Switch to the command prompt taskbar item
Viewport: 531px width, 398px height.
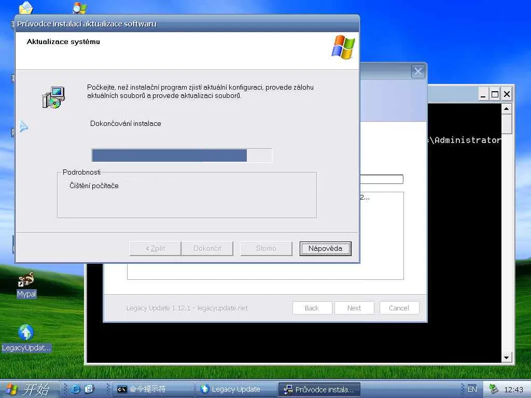click(153, 390)
